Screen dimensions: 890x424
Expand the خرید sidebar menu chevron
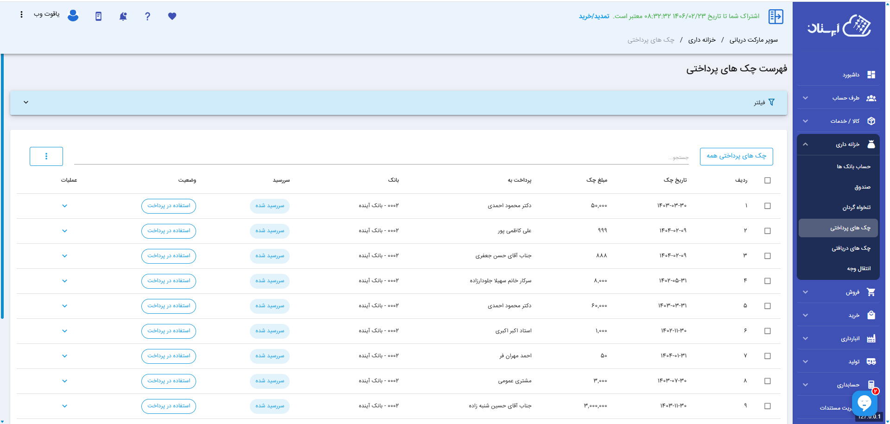coord(805,315)
